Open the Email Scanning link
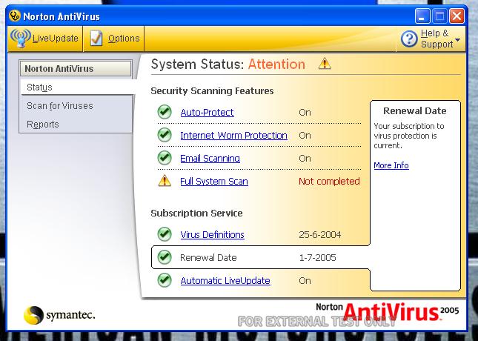Screen dimensions: 478x341 pyautogui.click(x=210, y=159)
